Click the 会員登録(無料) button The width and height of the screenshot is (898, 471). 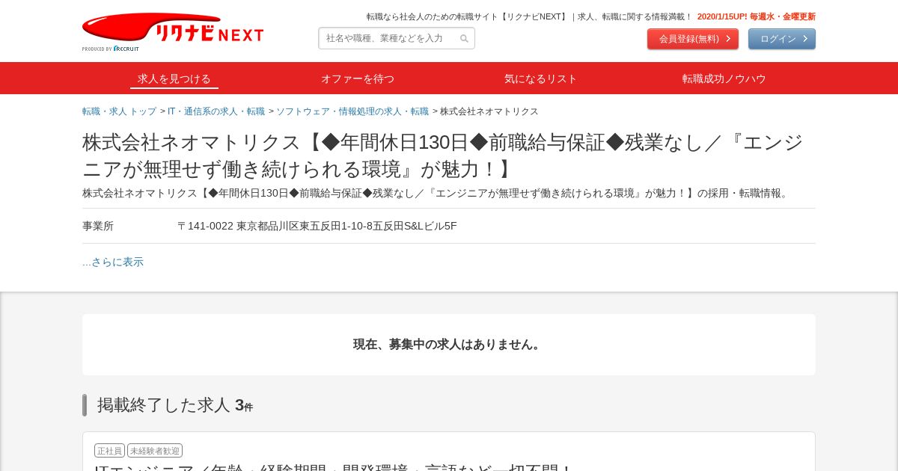693,39
